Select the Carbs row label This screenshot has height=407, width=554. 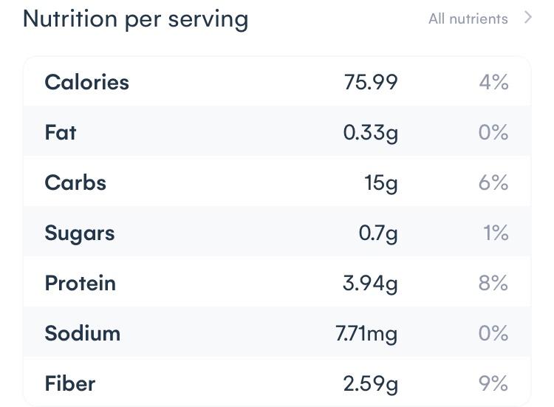click(x=75, y=182)
